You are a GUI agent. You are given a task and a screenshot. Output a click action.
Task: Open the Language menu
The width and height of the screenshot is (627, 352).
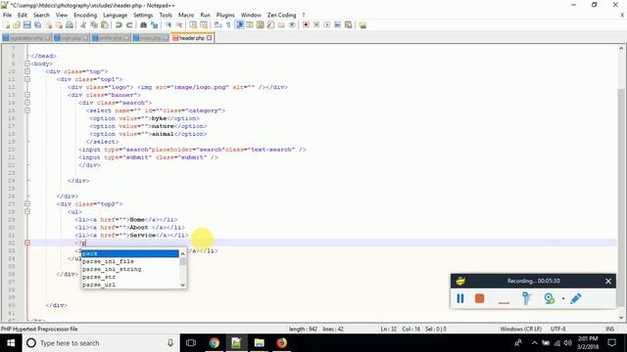pyautogui.click(x=116, y=15)
